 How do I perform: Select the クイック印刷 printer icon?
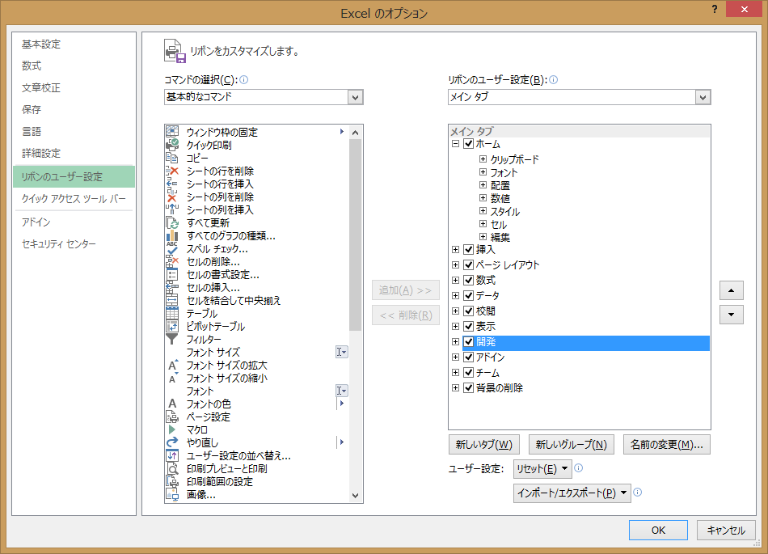172,145
